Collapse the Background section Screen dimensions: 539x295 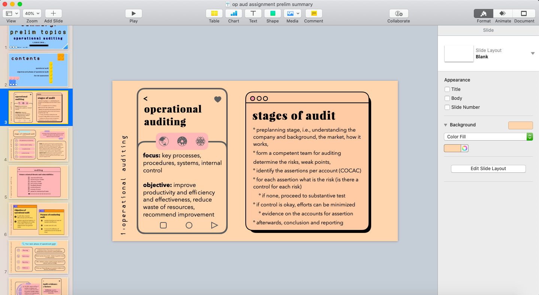click(446, 125)
